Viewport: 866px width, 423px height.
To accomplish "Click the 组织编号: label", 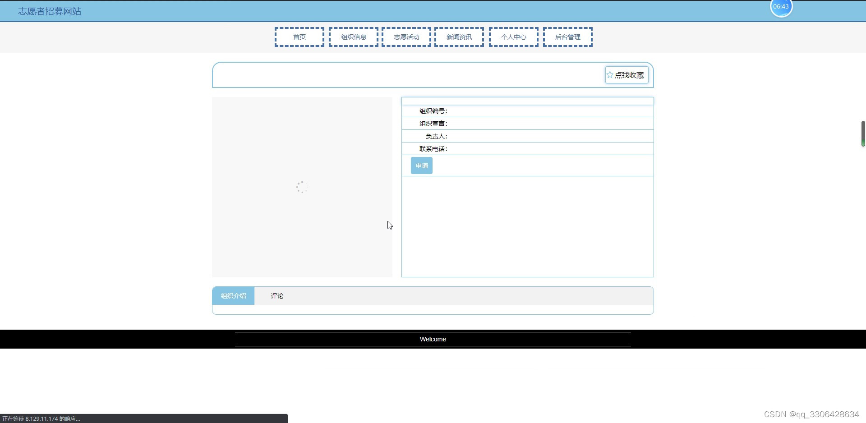I will point(433,111).
